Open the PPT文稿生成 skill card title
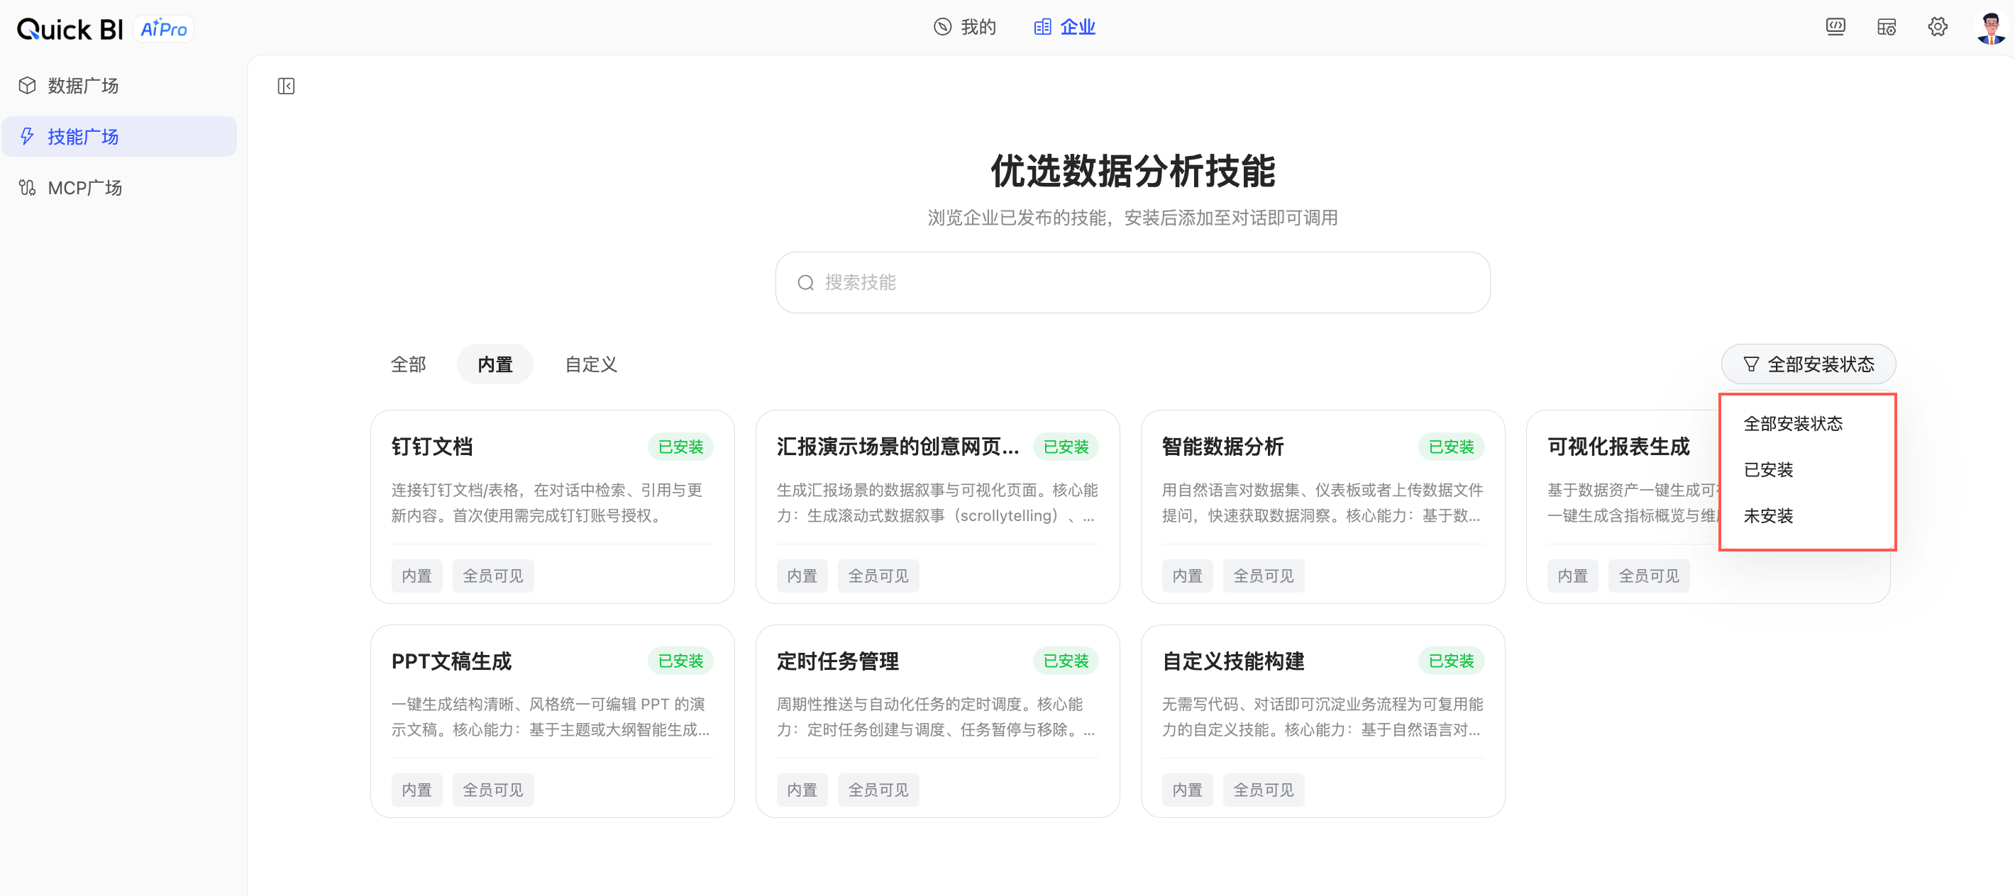This screenshot has width=2015, height=896. pos(451,661)
